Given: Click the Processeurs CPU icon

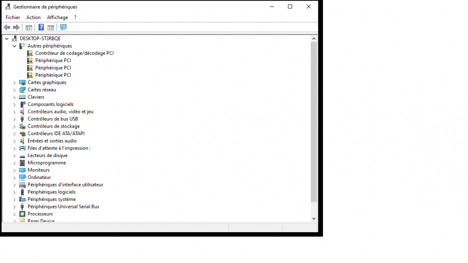Looking at the screenshot, I should click(22, 214).
